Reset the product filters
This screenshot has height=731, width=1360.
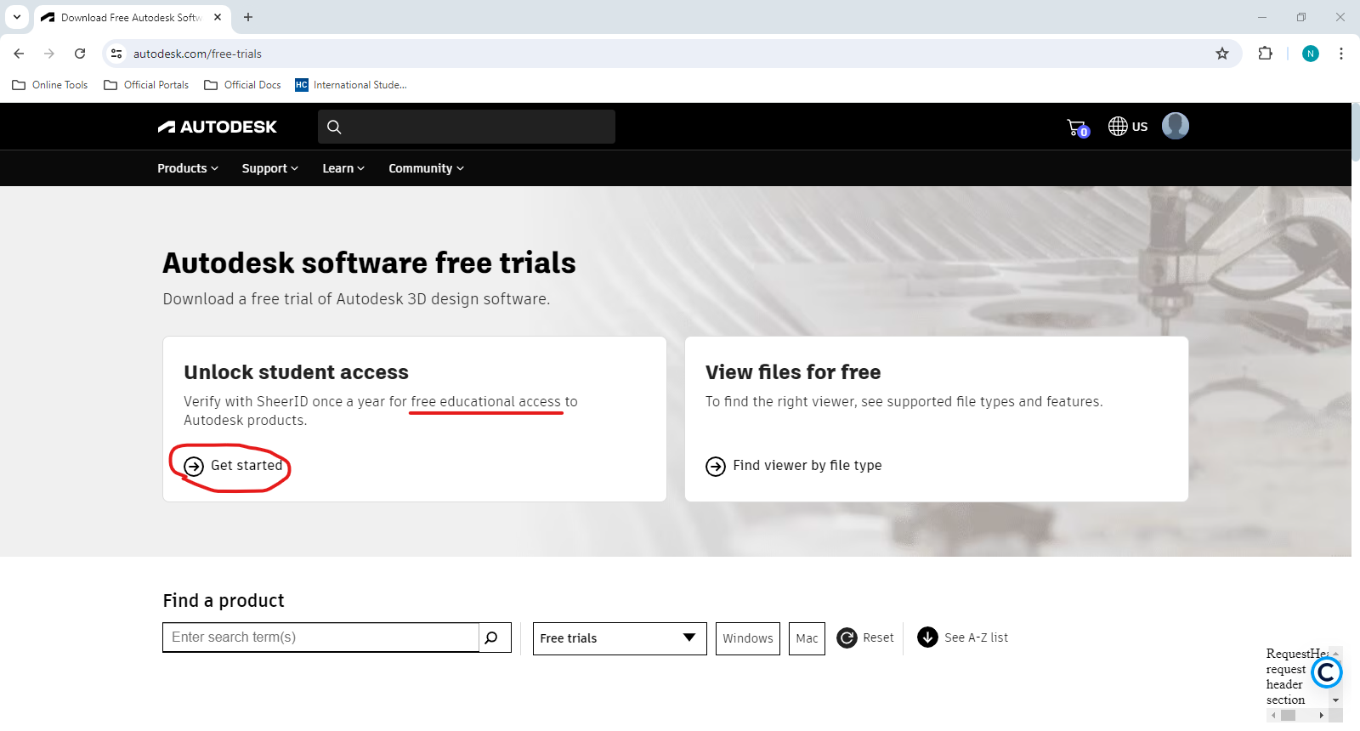pyautogui.click(x=865, y=637)
